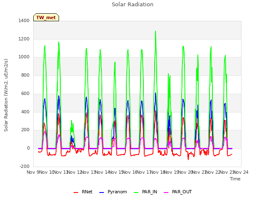The width and height of the screenshot is (266, 200).
Task: Click the red RNet legend color marker
Action: [x=76, y=192]
